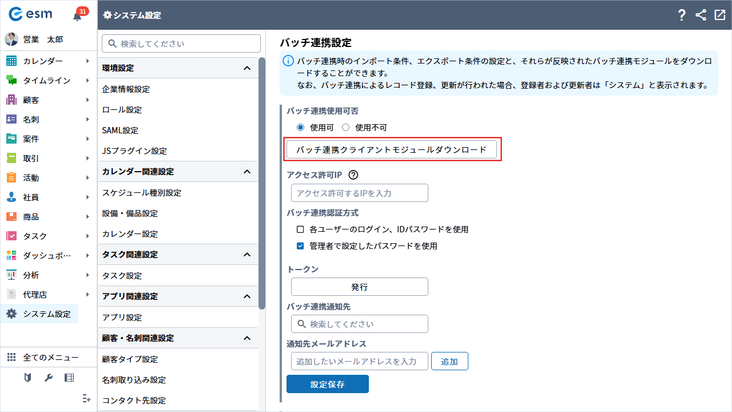Click the アクセス許可するIPを入力 field
Viewport: 732px width, 412px height.
[x=359, y=193]
